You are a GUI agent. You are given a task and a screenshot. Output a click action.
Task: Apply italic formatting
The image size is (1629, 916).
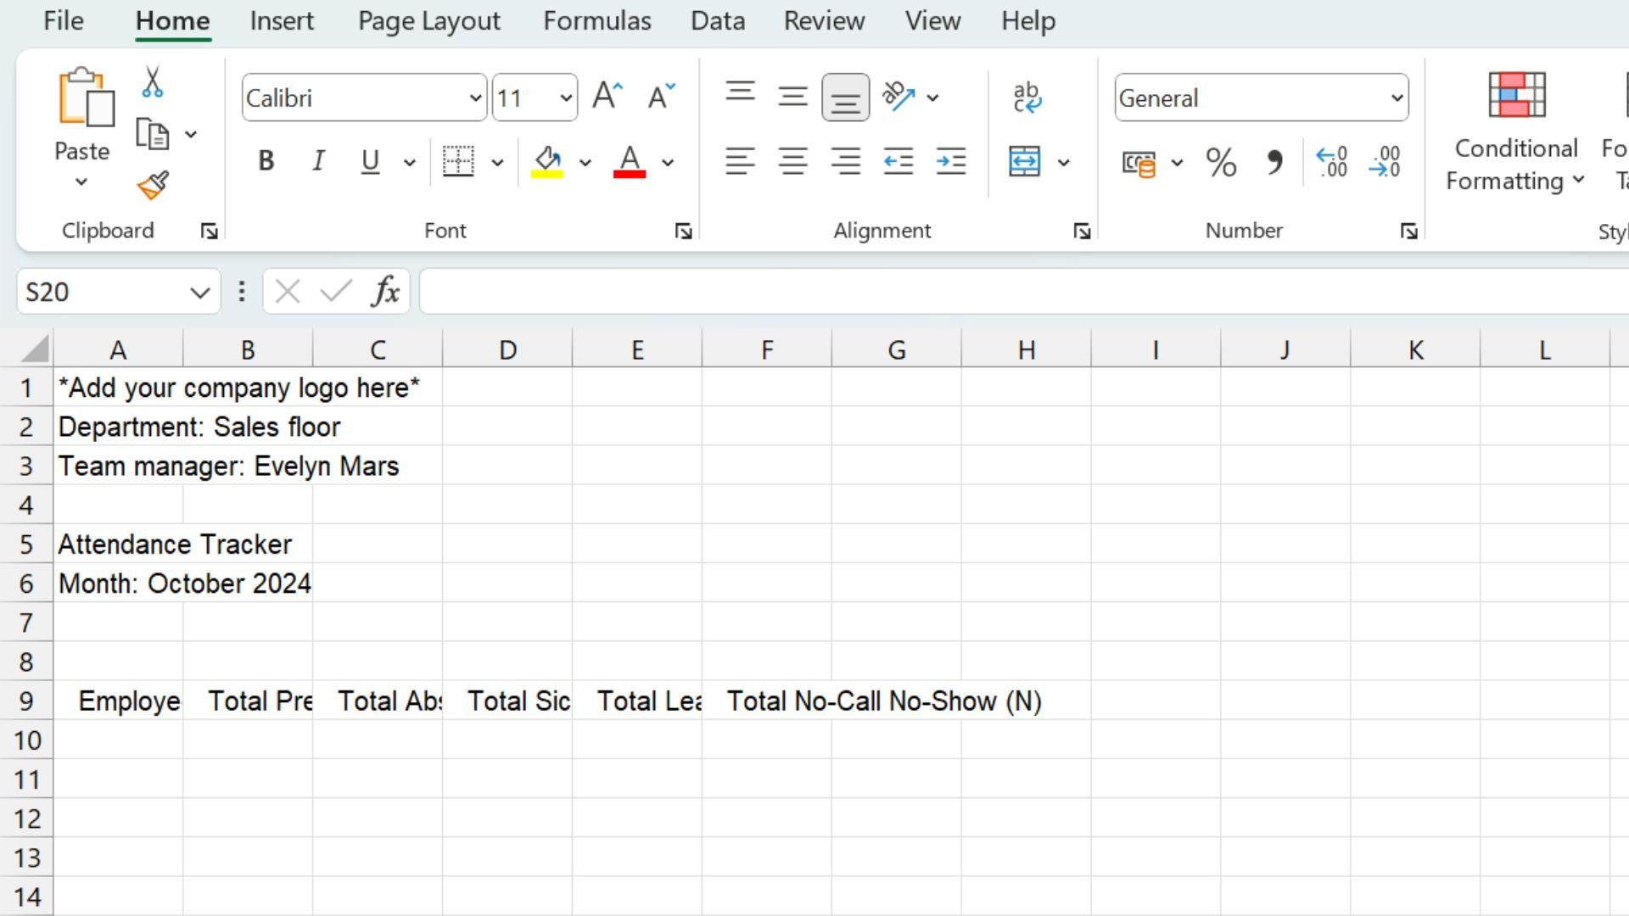pyautogui.click(x=318, y=161)
